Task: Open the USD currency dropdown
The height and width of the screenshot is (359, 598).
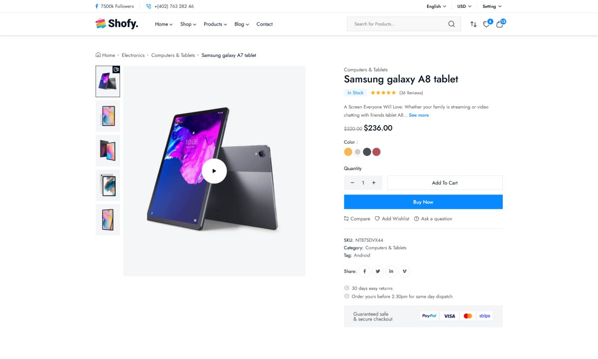Action: point(464,6)
